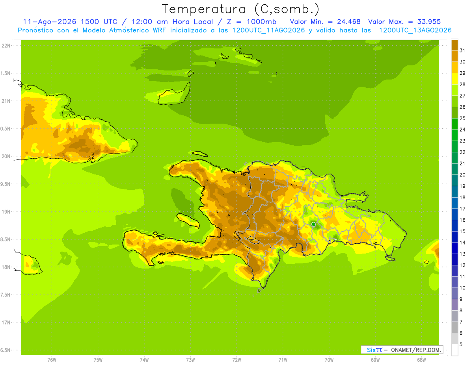Click the 'Valor Min. = 24.468' reading
Viewport: 473px width, 365px height.
point(325,22)
